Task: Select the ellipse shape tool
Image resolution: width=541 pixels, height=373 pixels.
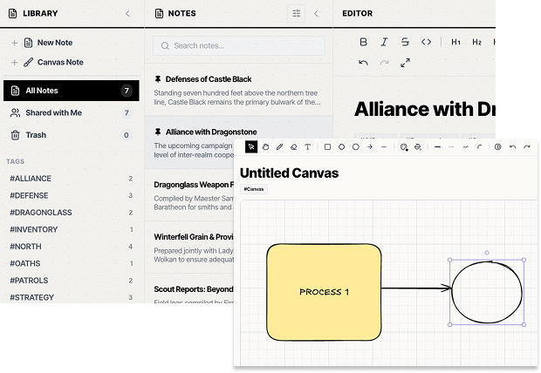Action: (x=356, y=147)
